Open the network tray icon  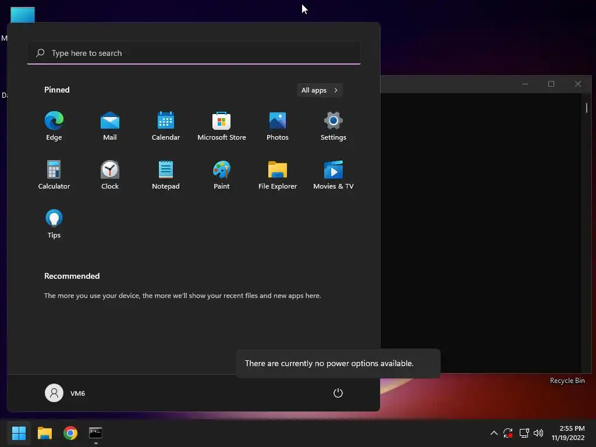[x=524, y=433]
